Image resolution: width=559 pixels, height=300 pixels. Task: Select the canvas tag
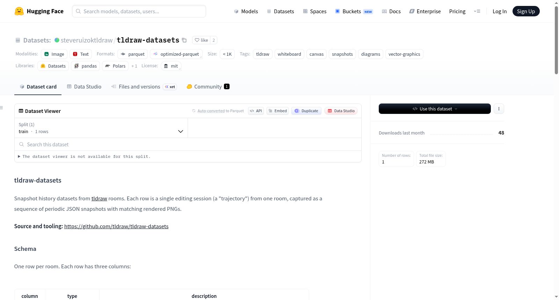[x=317, y=54]
